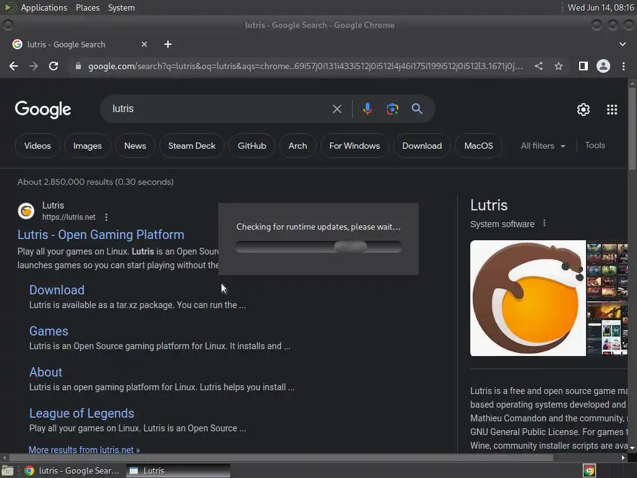Click the horizontal page scrollbar
Viewport: 637px width, 478px height.
pos(281,457)
